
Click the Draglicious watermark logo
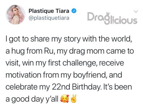click(x=112, y=18)
